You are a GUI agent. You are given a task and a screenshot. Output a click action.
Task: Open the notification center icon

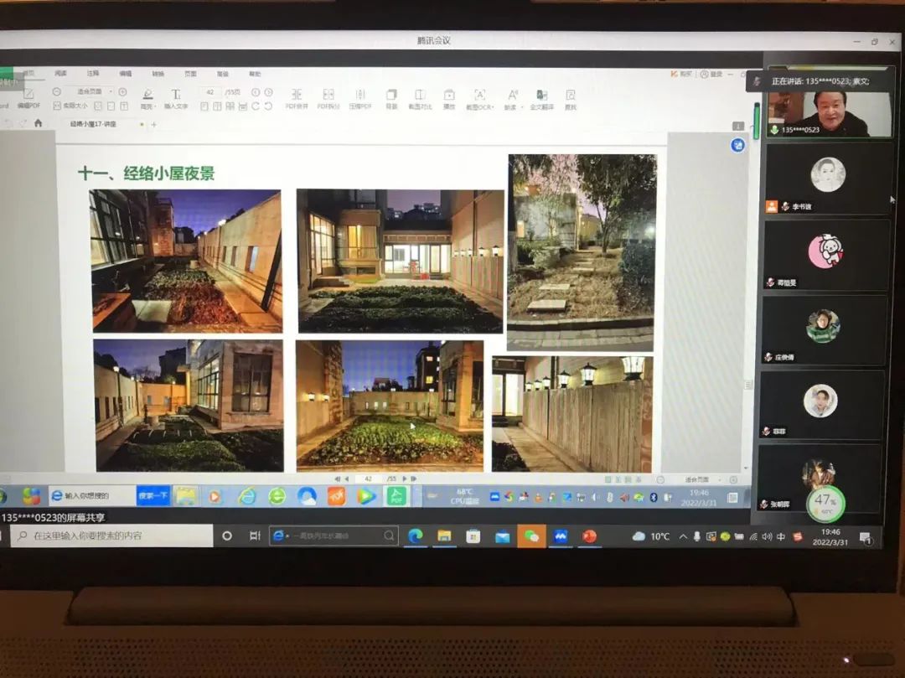[x=866, y=538]
